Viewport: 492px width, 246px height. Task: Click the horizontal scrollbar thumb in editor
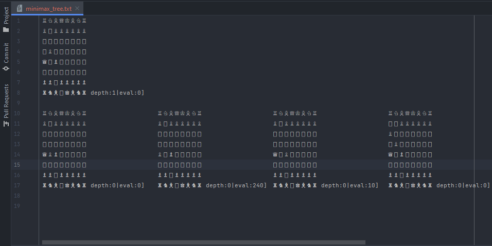click(204, 242)
